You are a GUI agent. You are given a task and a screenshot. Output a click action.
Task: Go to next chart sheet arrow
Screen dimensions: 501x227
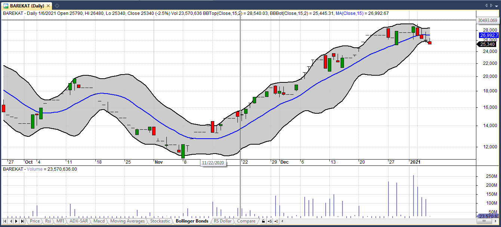click(x=16, y=221)
